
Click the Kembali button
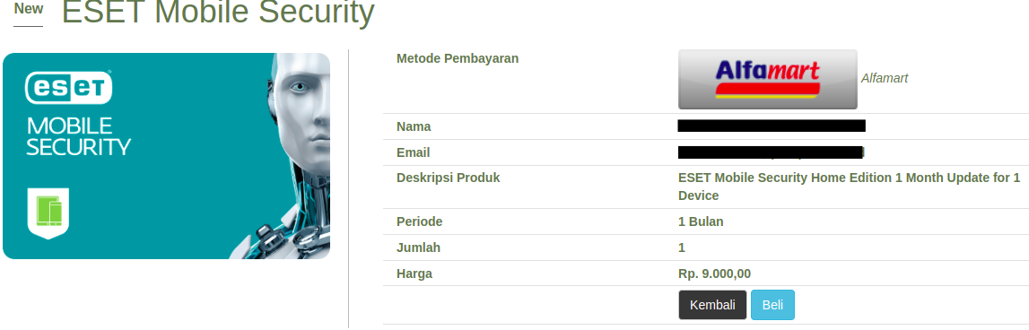[712, 305]
